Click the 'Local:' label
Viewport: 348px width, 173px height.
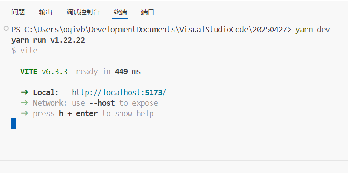[46, 93]
